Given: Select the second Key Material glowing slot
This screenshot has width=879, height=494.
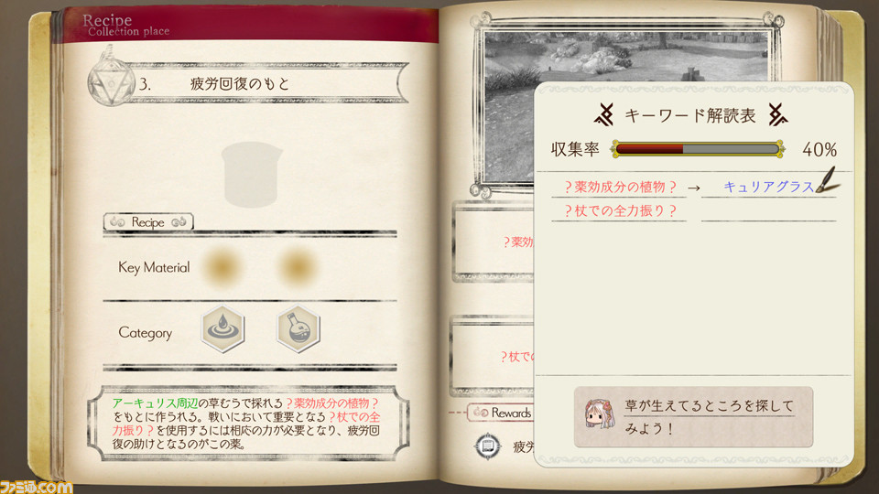Looking at the screenshot, I should (297, 267).
